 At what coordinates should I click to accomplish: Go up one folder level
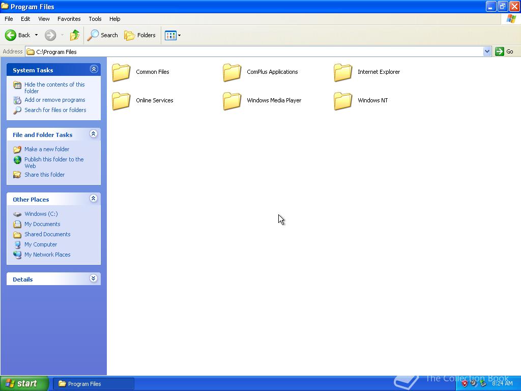click(75, 35)
